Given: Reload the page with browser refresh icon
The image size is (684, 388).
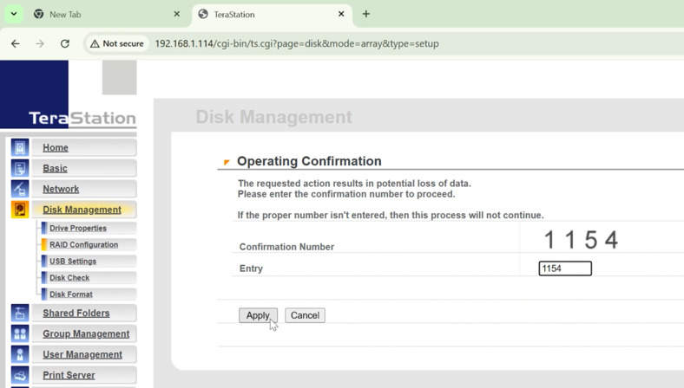Looking at the screenshot, I should 65,43.
